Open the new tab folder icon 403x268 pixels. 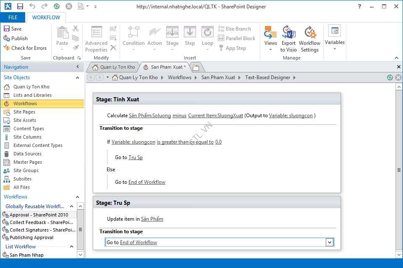tap(195, 67)
